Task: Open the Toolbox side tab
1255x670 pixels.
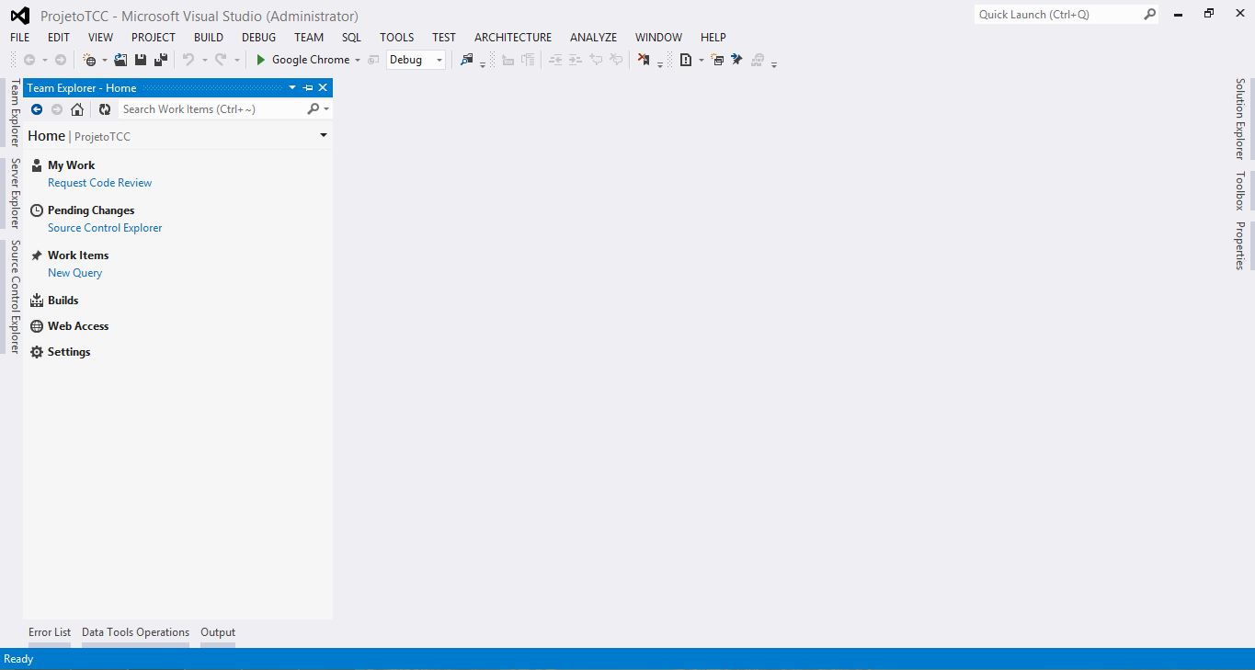Action: point(1239,191)
